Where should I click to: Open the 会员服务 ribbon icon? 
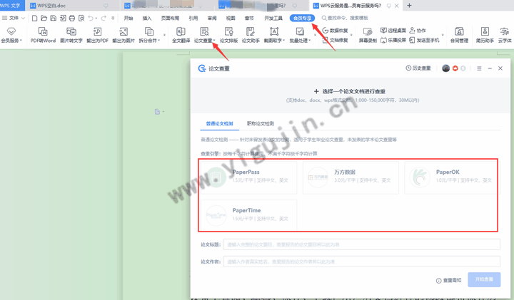pyautogui.click(x=11, y=35)
